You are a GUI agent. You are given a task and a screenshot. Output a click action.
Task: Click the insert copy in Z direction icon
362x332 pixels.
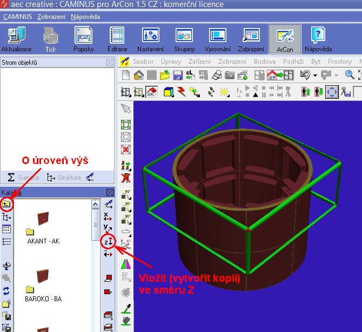[108, 242]
